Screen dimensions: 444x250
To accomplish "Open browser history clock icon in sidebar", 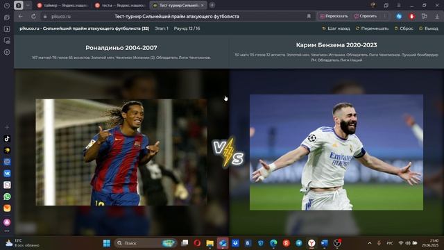I will click(x=7, y=6).
